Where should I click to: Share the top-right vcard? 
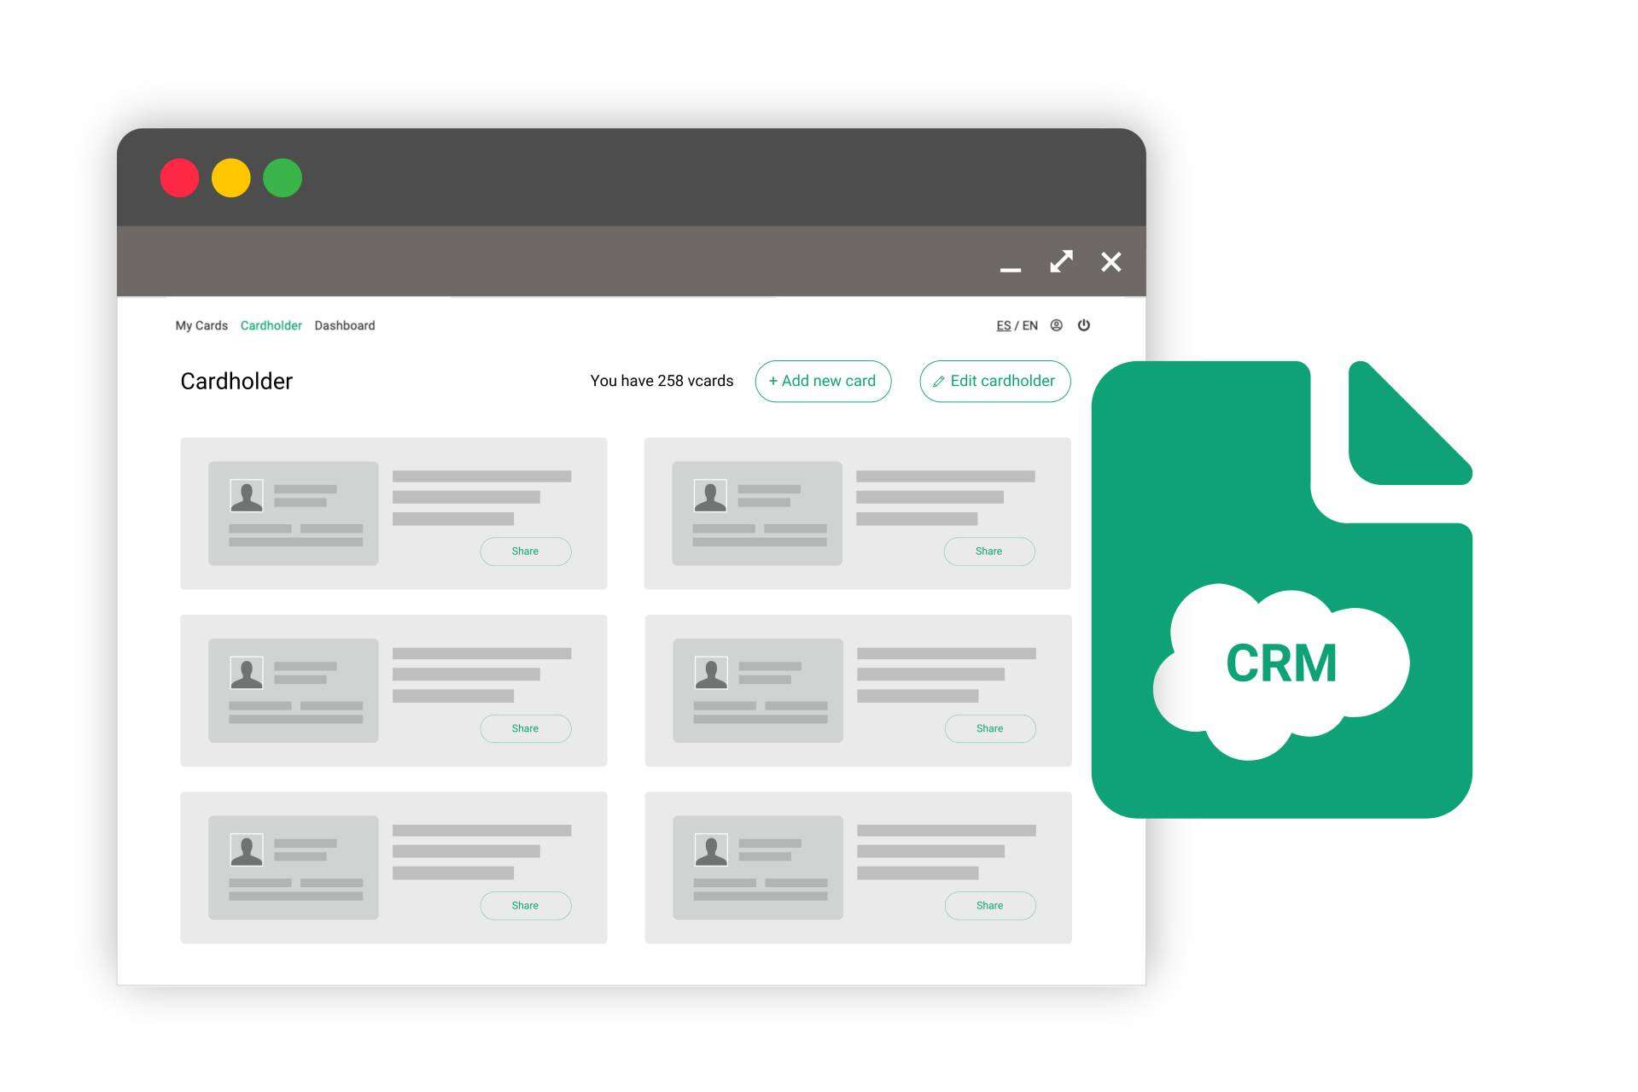point(988,552)
